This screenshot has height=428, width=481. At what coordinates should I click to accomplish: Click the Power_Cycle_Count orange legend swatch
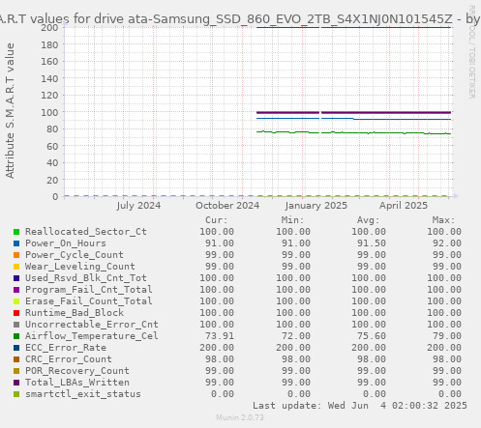point(16,255)
